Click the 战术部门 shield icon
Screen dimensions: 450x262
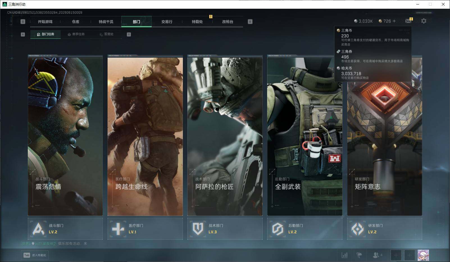[198, 229]
